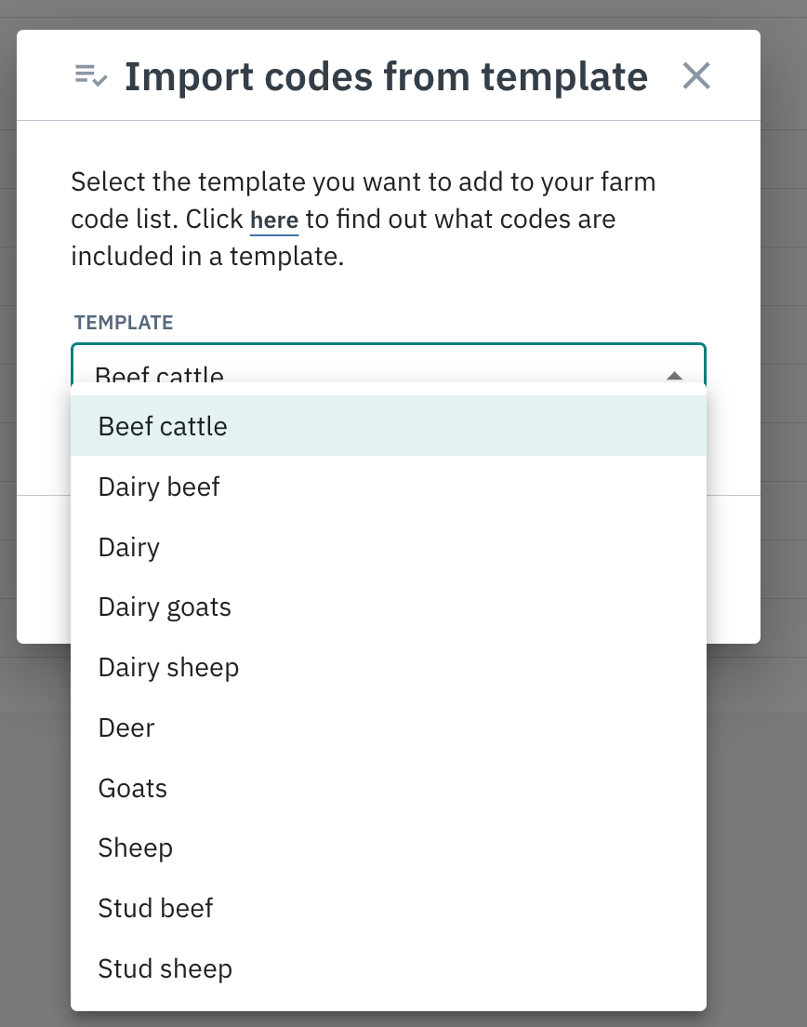Click the currently highlighted Beef cattle row
The image size is (807, 1027).
point(163,426)
